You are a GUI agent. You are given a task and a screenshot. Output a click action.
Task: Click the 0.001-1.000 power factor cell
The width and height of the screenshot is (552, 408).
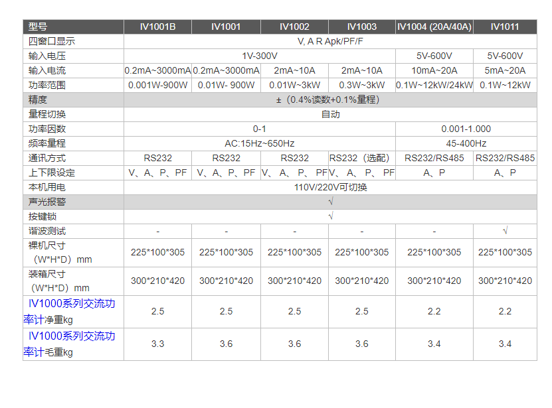[466, 129]
